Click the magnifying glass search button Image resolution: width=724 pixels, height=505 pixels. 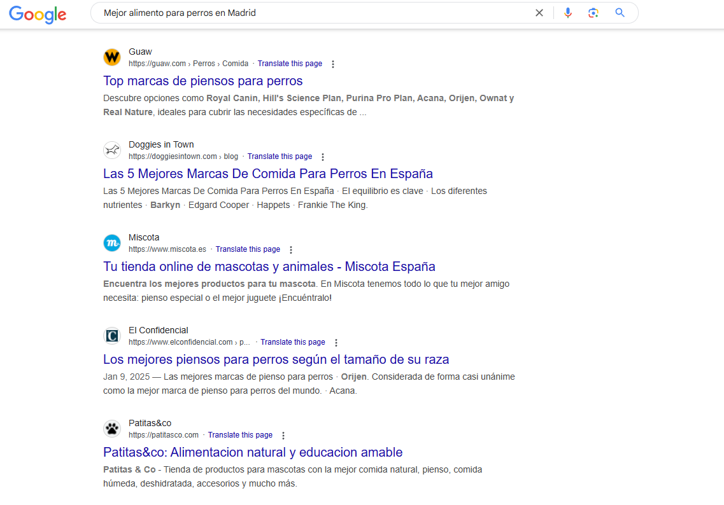point(620,13)
